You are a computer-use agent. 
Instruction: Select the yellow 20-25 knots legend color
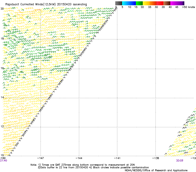146,3
